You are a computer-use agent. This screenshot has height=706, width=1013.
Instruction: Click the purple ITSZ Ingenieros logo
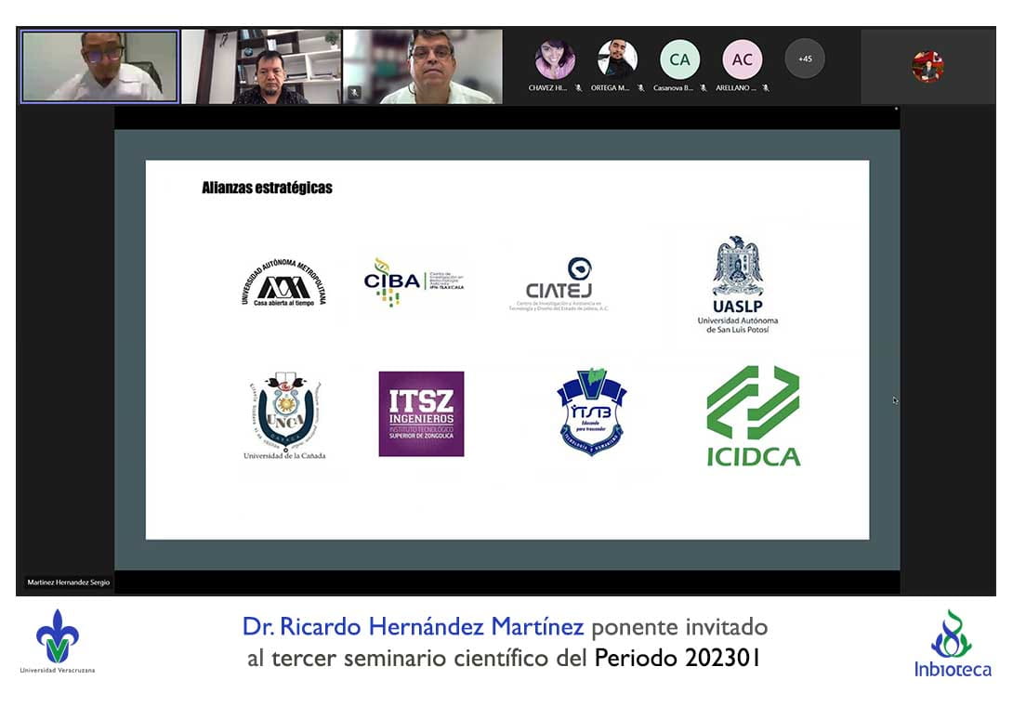coord(421,413)
